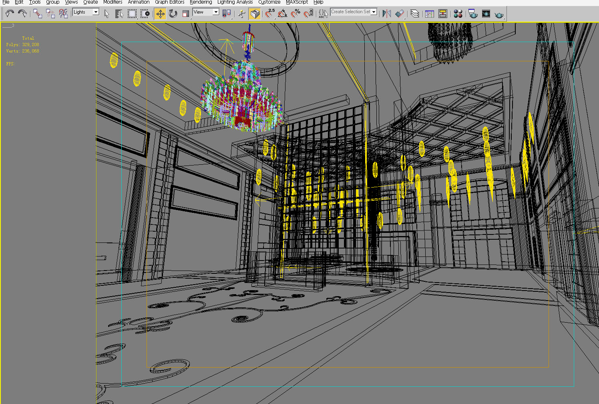
Task: Open Schematic View
Action: coord(442,13)
